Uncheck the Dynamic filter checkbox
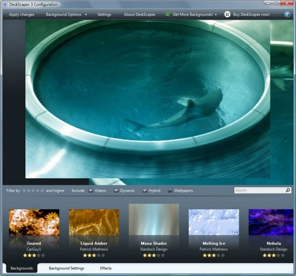 click(x=116, y=190)
